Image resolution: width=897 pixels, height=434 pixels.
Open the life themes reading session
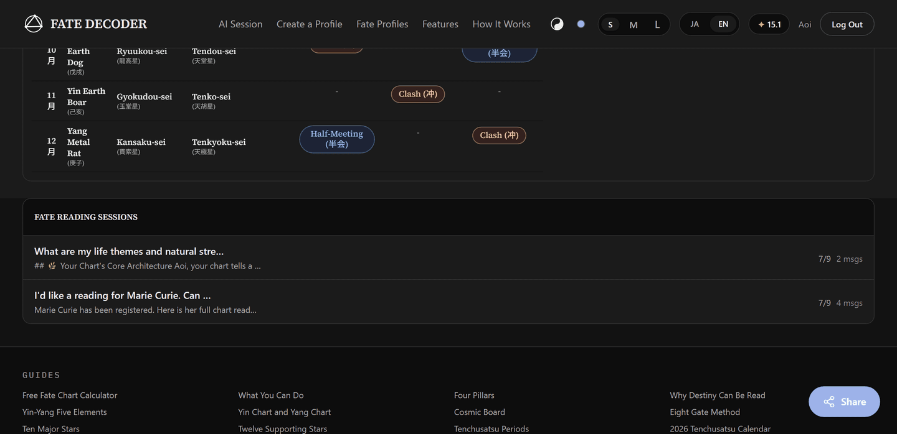tap(448, 258)
